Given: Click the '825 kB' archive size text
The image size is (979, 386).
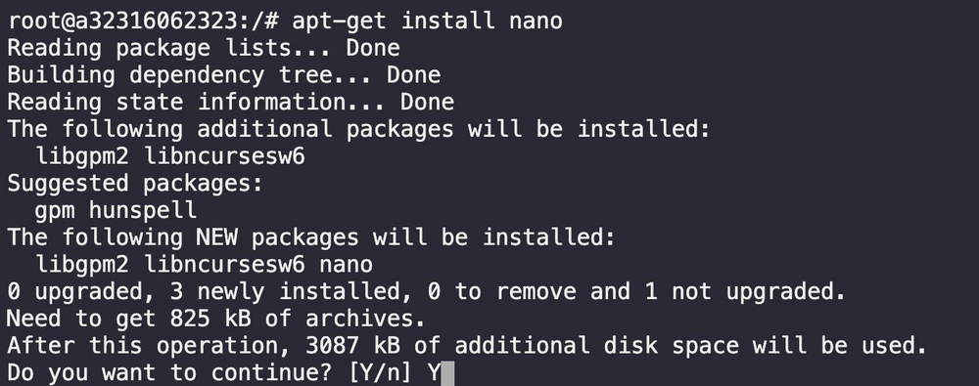Looking at the screenshot, I should [x=210, y=319].
